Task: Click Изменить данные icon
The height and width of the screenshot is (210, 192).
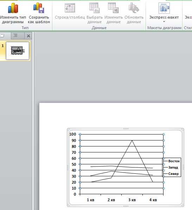Action: (x=113, y=8)
